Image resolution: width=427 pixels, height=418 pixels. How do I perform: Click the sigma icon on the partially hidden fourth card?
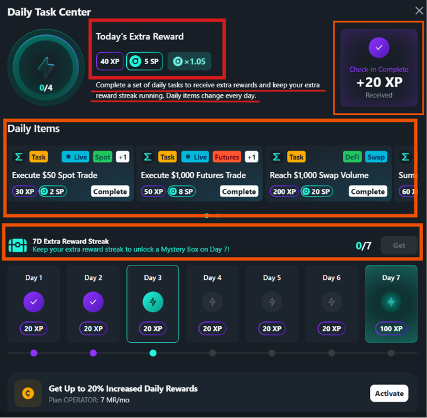point(405,157)
